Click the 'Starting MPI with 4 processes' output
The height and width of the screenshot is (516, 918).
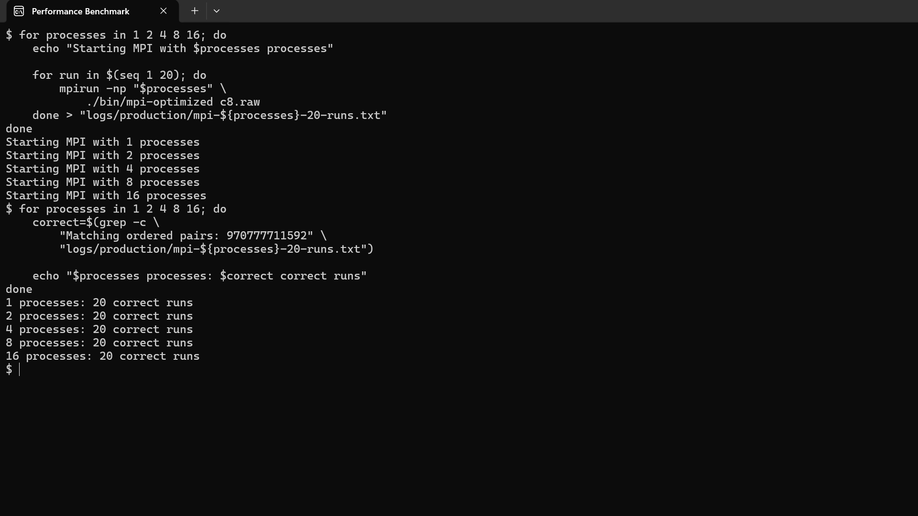click(x=103, y=169)
